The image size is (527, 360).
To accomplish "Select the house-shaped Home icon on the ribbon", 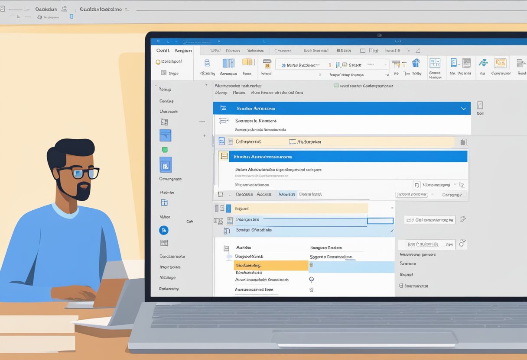I will point(416,63).
